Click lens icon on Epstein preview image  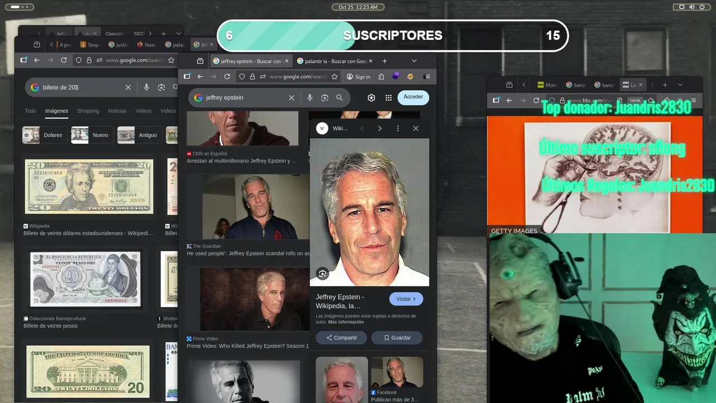click(x=322, y=274)
